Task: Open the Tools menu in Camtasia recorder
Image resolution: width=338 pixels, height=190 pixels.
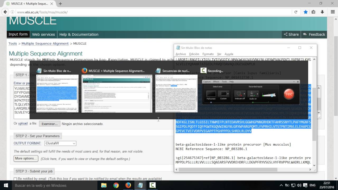Action: [224, 82]
